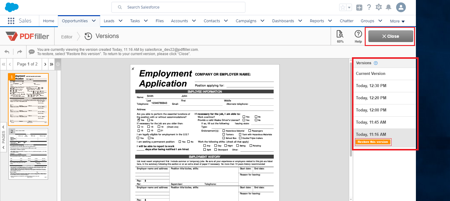The width and height of the screenshot is (450, 201).
Task: Click the undo arrow icon
Action: 7,52
